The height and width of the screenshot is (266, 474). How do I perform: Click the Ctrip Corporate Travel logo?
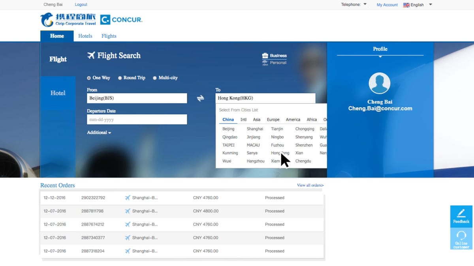68,19
